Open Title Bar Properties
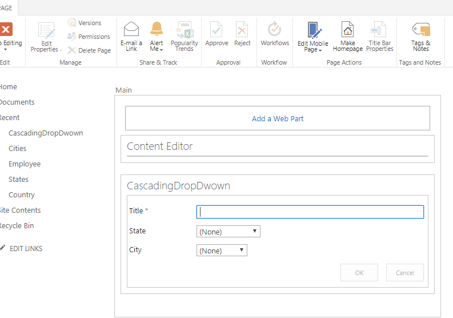The height and width of the screenshot is (318, 453). 380,37
